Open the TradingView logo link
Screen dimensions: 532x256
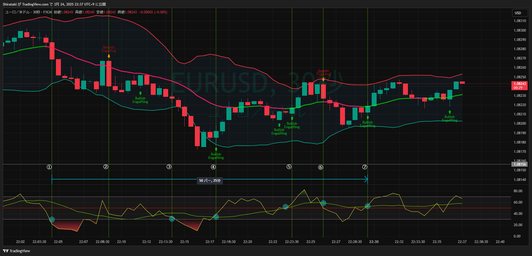[x=17, y=251]
